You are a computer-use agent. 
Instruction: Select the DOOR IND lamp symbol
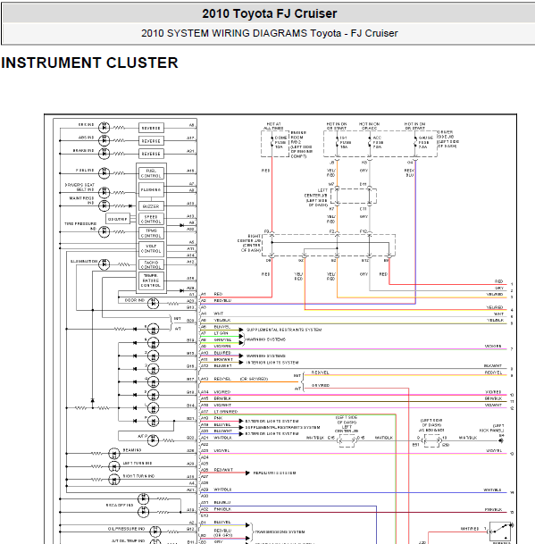[x=153, y=304]
